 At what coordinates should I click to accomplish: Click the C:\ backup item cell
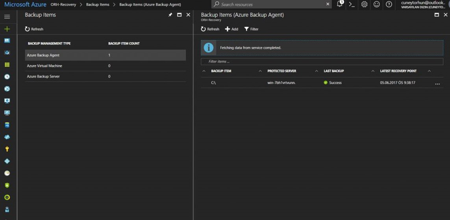pos(213,83)
